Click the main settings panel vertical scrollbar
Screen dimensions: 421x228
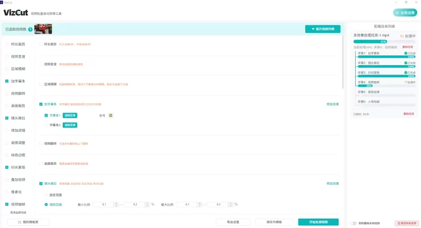click(x=343, y=62)
